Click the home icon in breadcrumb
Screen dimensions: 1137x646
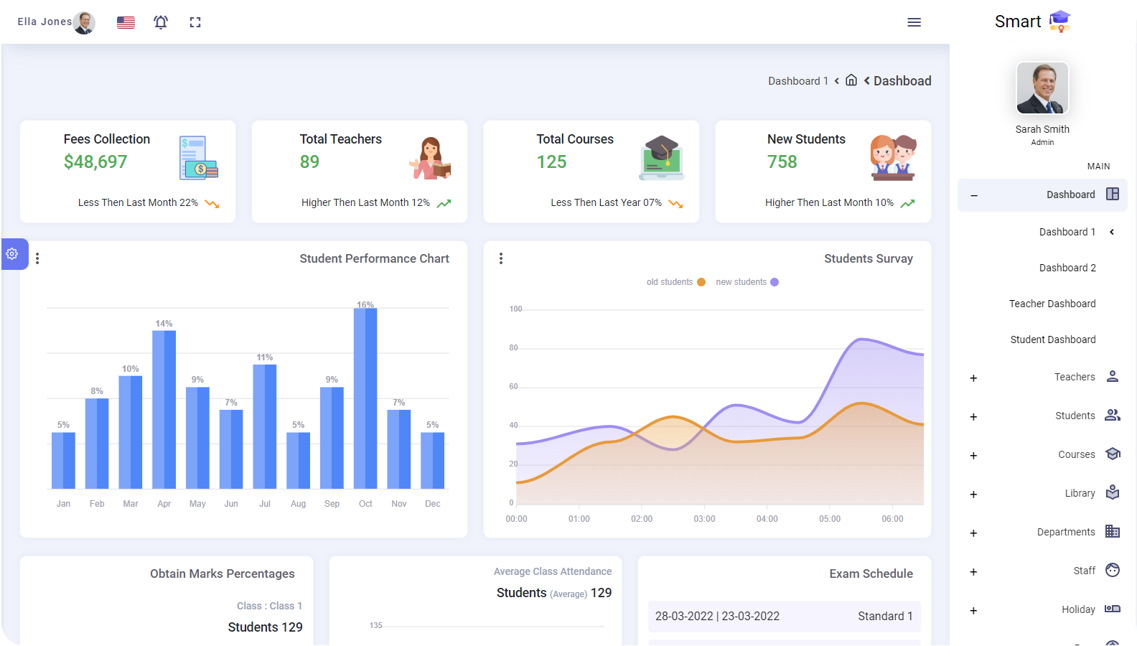(851, 80)
